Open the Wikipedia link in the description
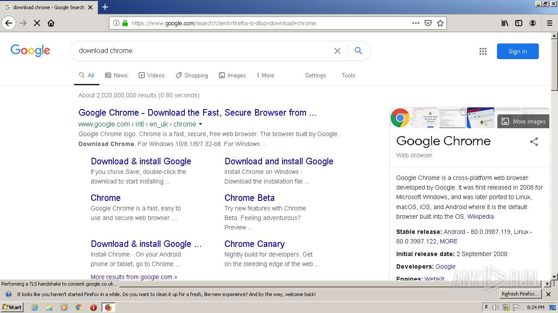 click(480, 216)
